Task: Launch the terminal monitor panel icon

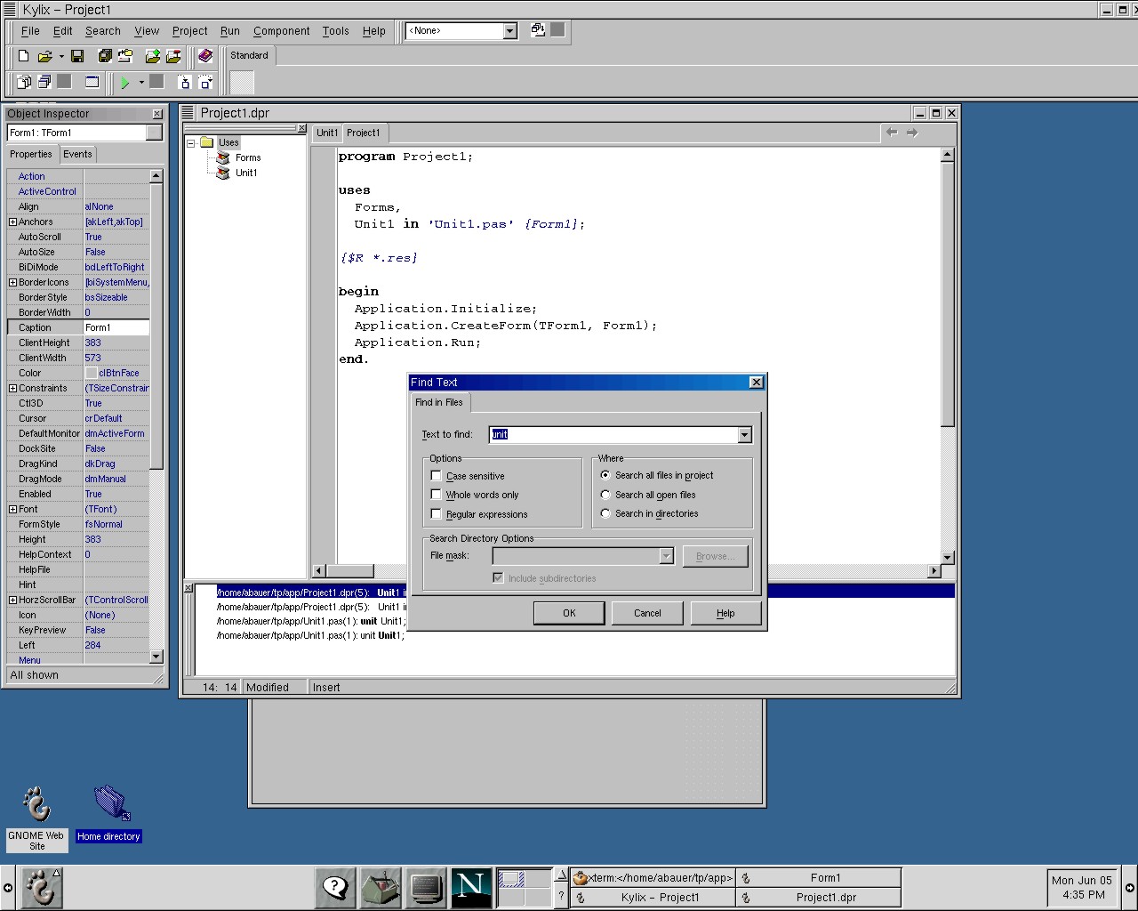Action: (426, 888)
